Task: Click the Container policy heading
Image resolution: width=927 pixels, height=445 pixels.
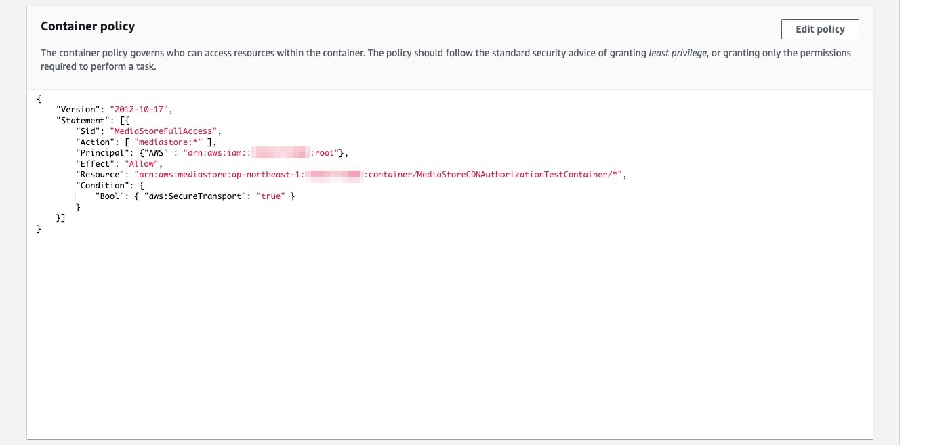Action: (87, 26)
